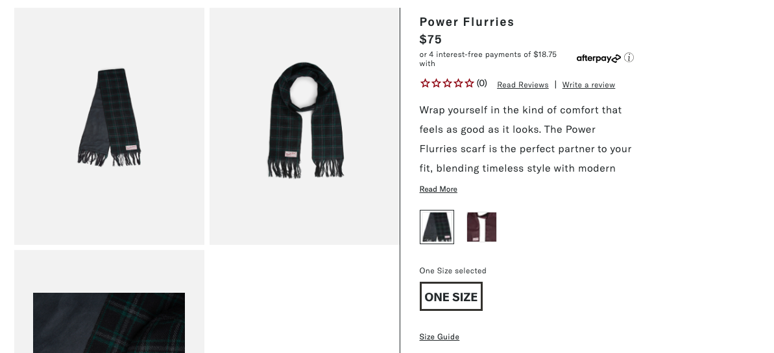The height and width of the screenshot is (353, 774).
Task: Click the Afterpay logo
Action: [x=598, y=58]
